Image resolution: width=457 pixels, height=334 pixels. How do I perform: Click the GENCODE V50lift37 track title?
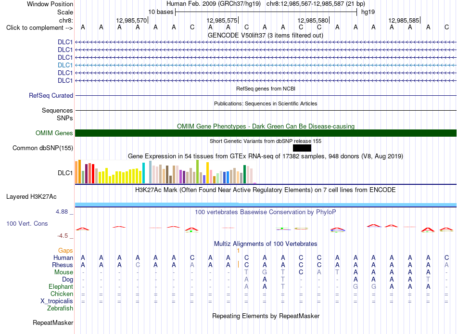point(266,35)
